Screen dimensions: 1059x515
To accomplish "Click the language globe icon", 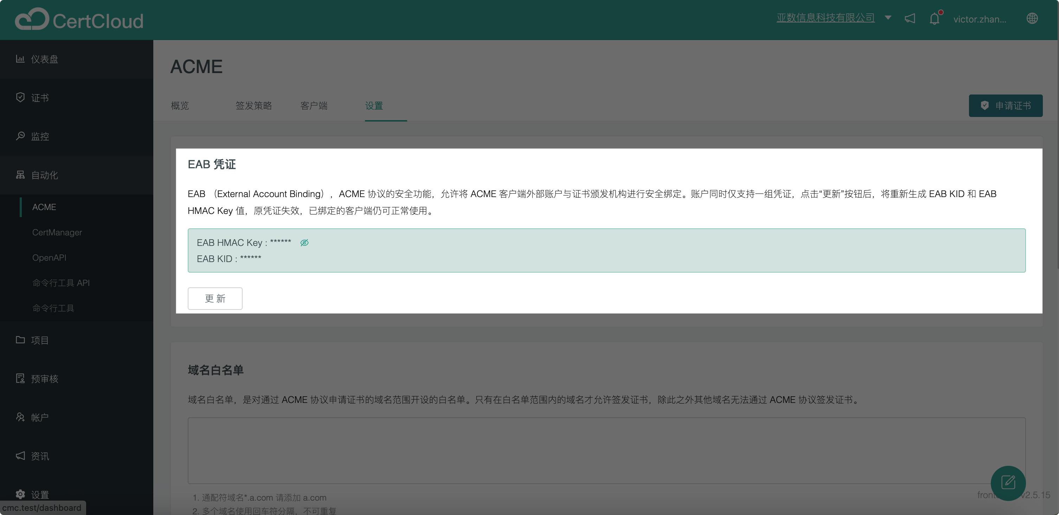I will coord(1032,19).
